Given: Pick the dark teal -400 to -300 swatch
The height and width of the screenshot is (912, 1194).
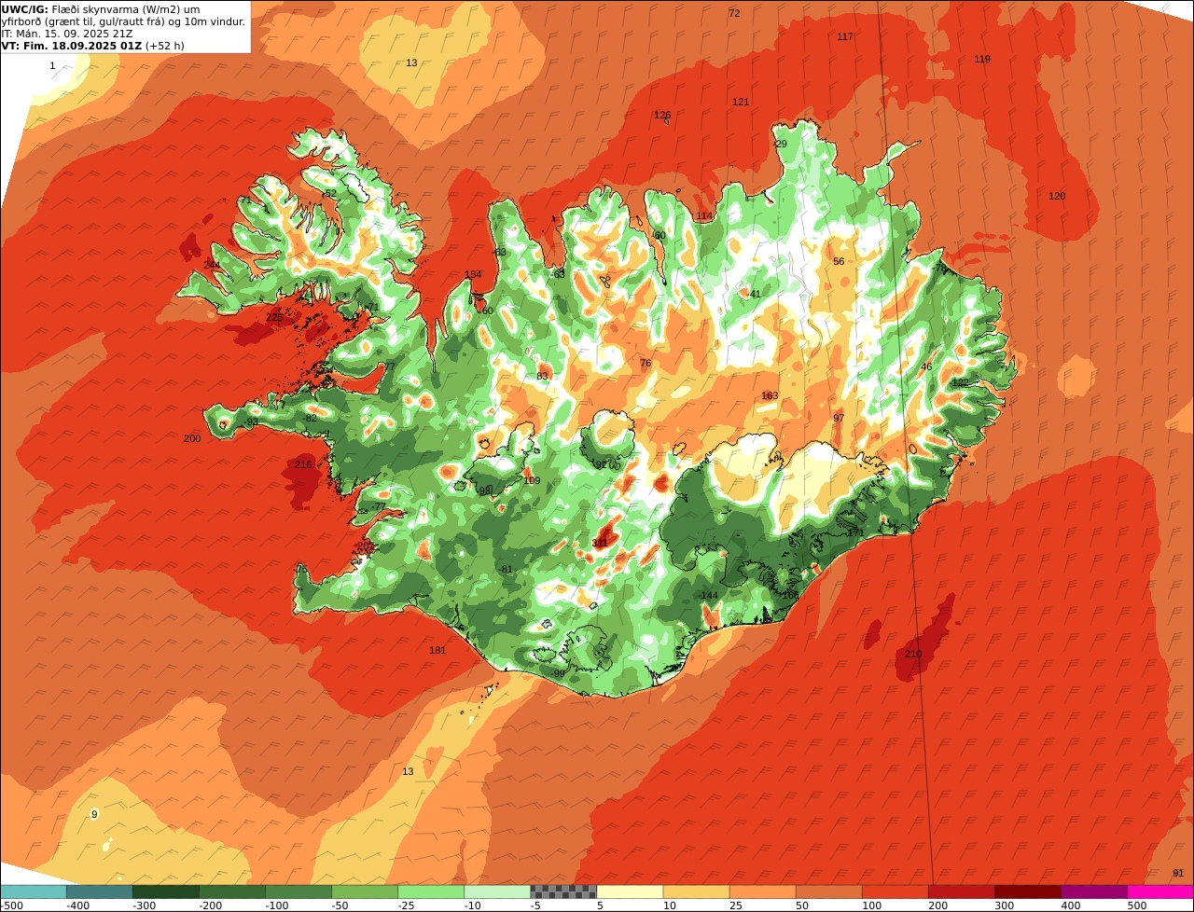Looking at the screenshot, I should coord(100,891).
